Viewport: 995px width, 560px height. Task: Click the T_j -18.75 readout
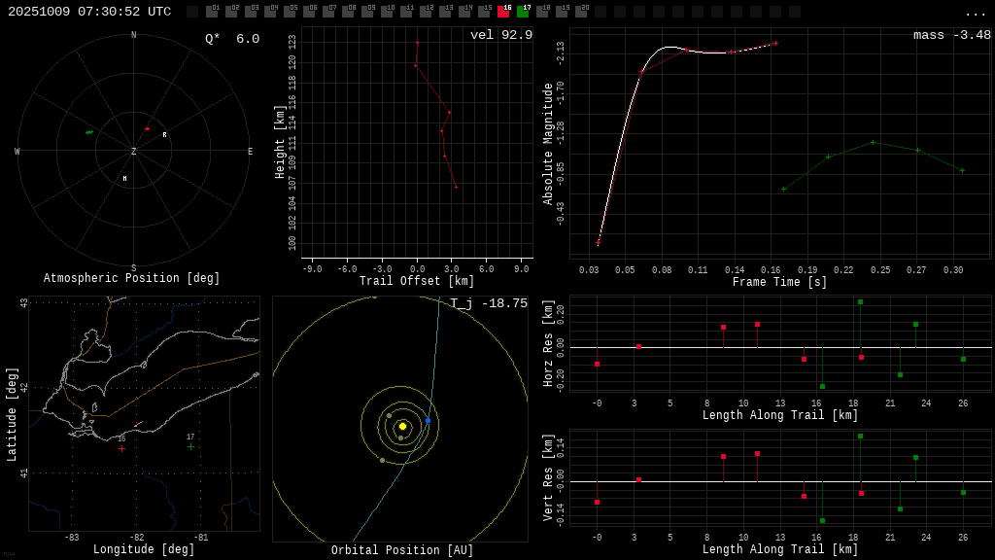coord(489,303)
